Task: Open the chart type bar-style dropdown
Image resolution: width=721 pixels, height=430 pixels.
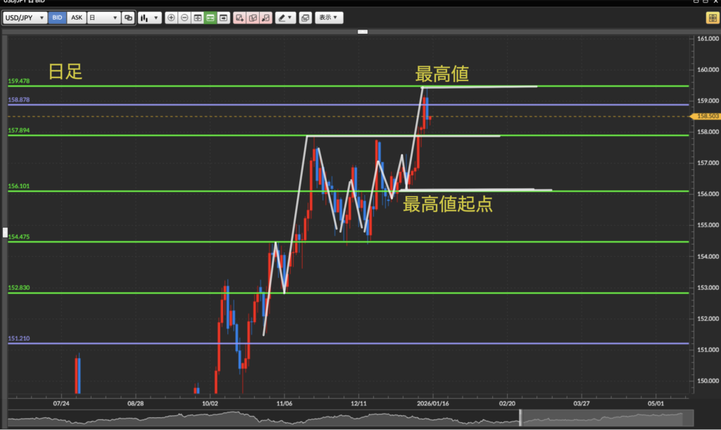Action: (149, 18)
